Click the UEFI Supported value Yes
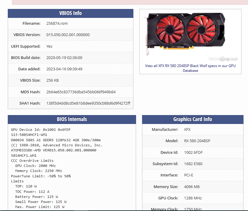This screenshot has width=248, height=211. pos(49,46)
